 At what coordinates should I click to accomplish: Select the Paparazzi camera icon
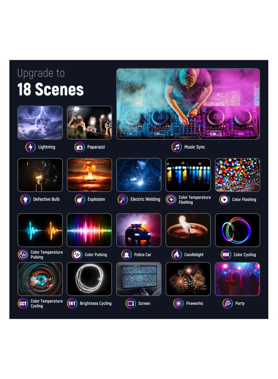[80, 147]
